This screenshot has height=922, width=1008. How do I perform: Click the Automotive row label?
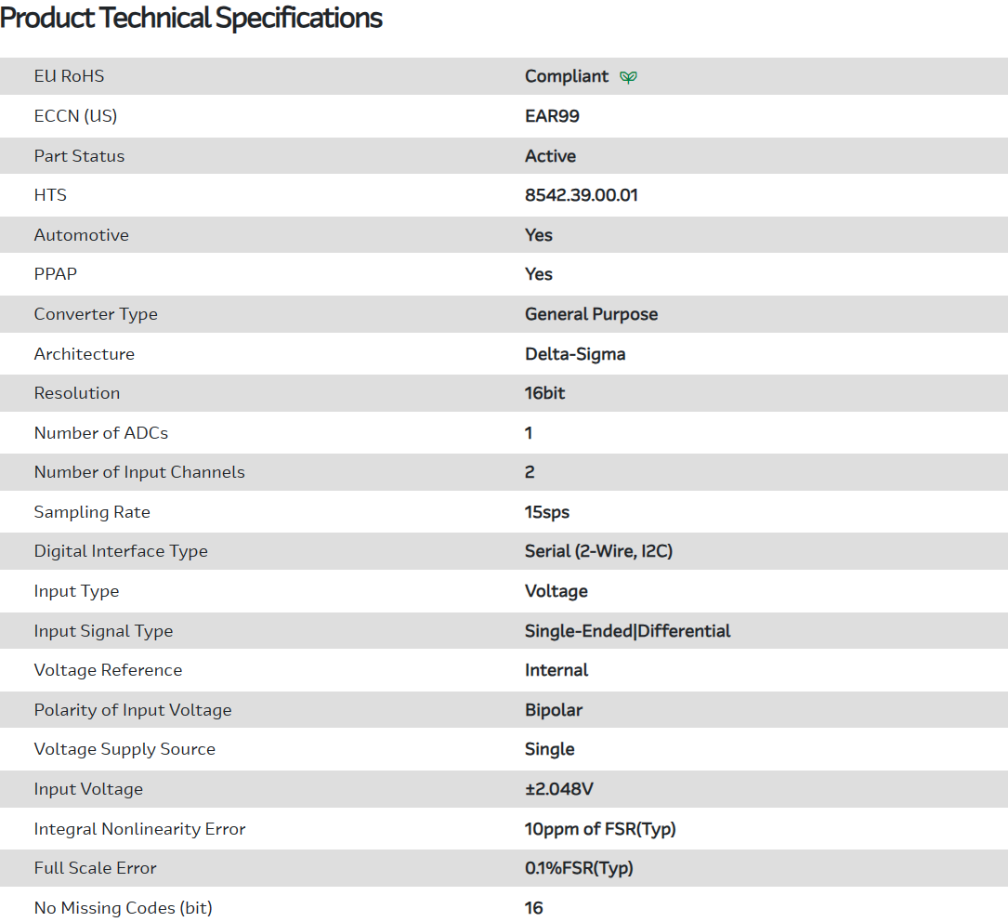click(x=82, y=235)
